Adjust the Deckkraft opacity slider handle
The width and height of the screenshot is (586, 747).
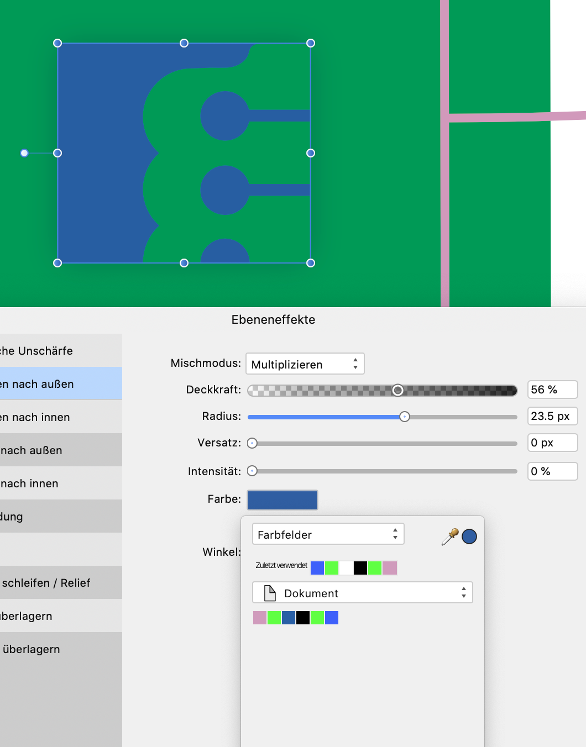(397, 390)
